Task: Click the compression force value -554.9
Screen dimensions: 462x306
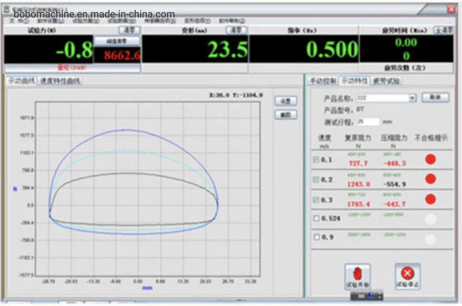Action: (x=394, y=184)
